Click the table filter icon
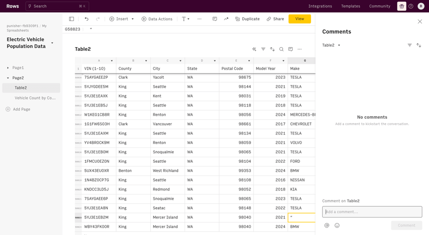The width and height of the screenshot is (429, 235). pos(263,49)
